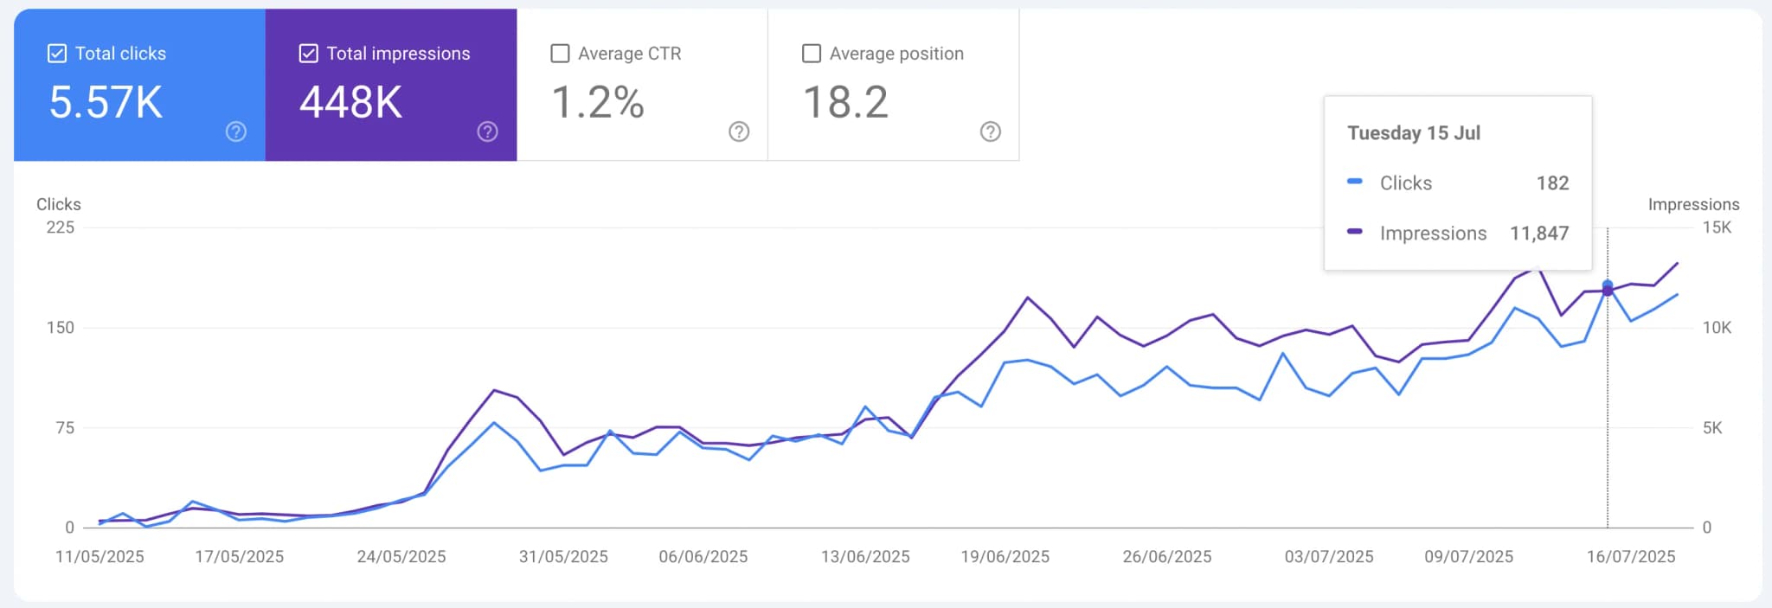Open help for Average position metric
1772x608 pixels.
tap(990, 132)
